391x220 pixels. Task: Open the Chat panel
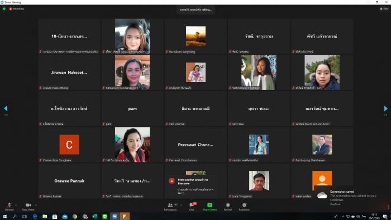[x=192, y=207]
